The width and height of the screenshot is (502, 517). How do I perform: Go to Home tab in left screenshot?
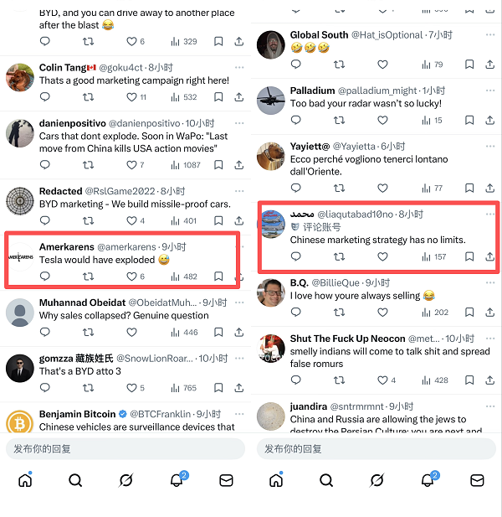coord(25,480)
